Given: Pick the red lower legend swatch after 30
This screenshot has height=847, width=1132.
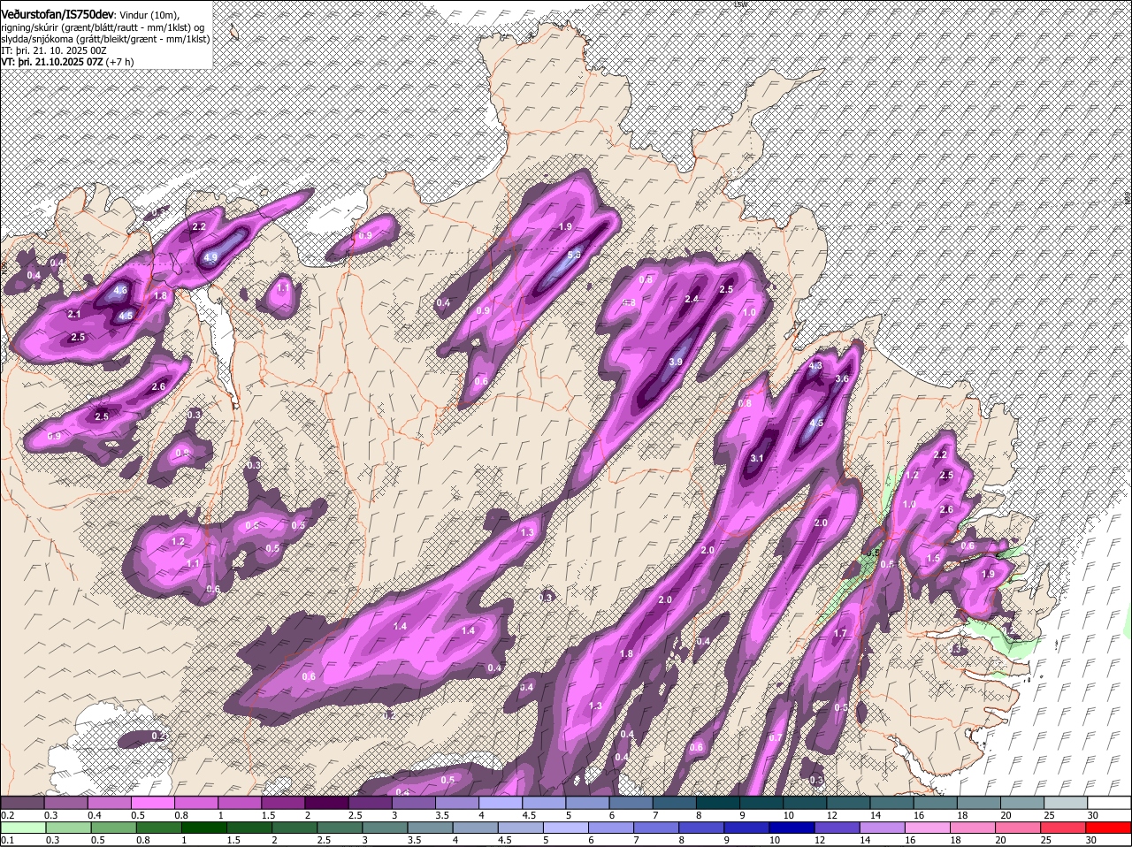Looking at the screenshot, I should click(1107, 828).
